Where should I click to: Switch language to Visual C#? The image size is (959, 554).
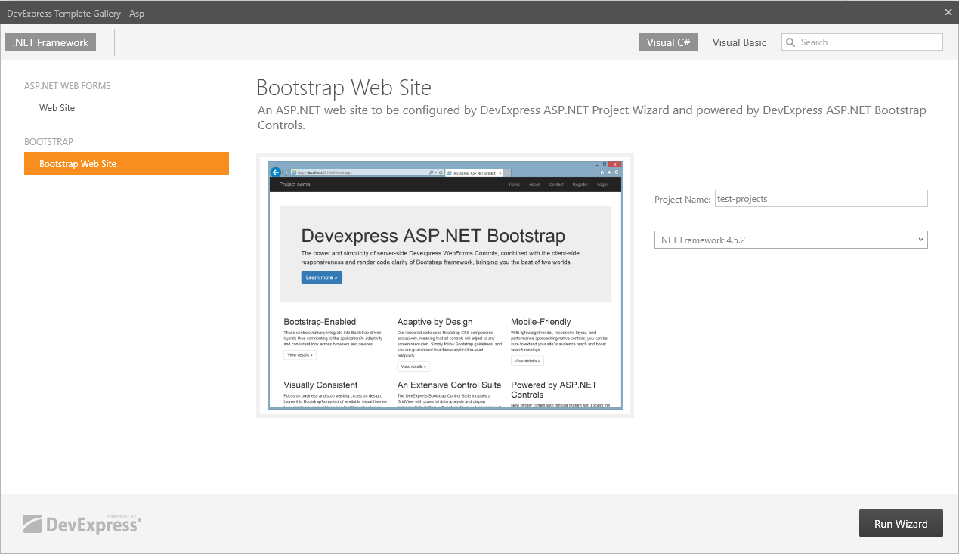click(668, 42)
